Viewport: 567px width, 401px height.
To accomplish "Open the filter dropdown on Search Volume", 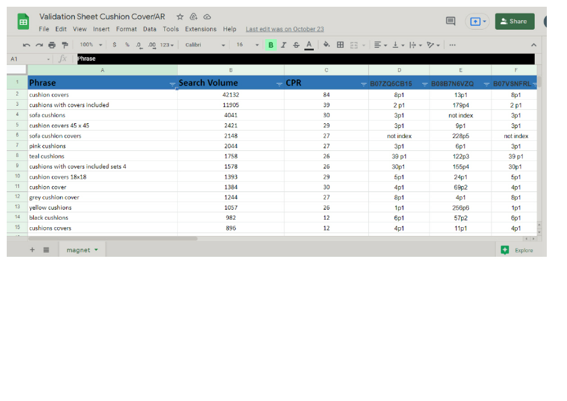I will (x=279, y=82).
